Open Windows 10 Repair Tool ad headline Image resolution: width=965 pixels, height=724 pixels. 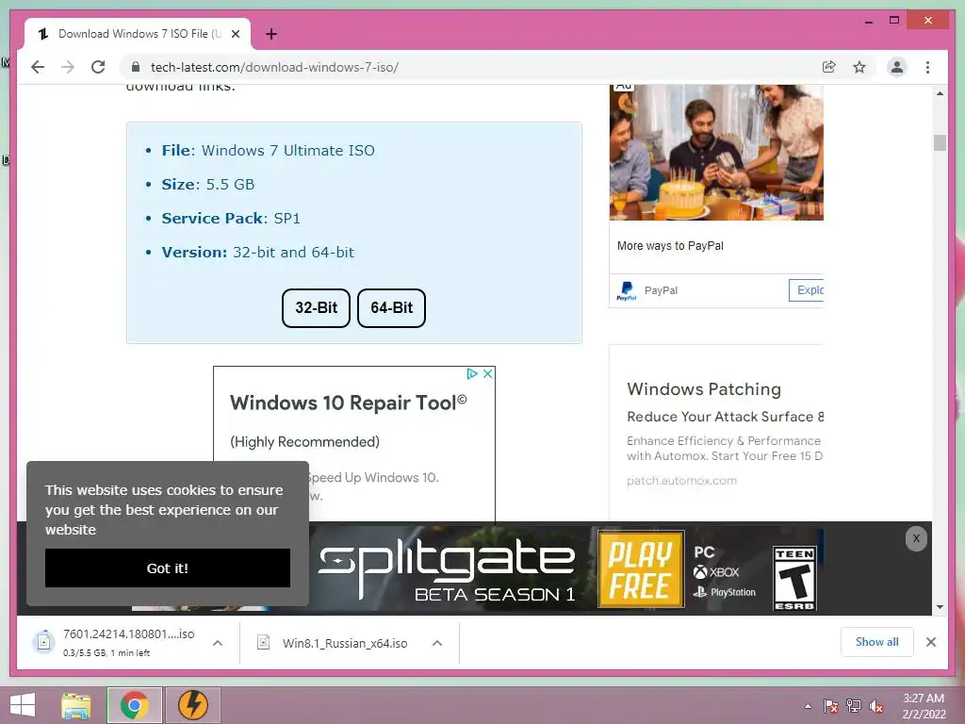pos(349,403)
